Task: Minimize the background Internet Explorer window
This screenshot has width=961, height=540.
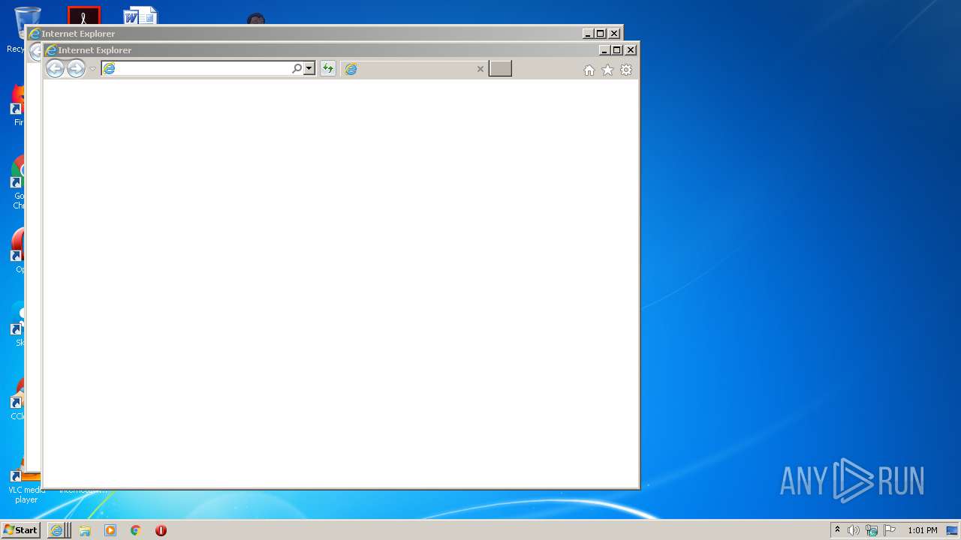Action: [588, 34]
